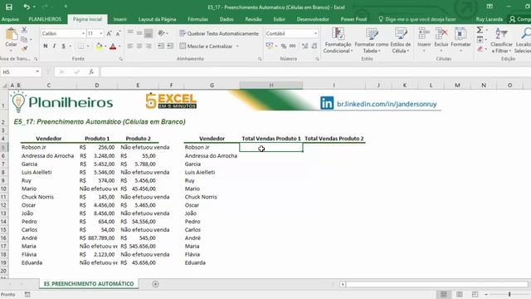
Task: Toggle italic with the I button
Action: click(x=54, y=47)
